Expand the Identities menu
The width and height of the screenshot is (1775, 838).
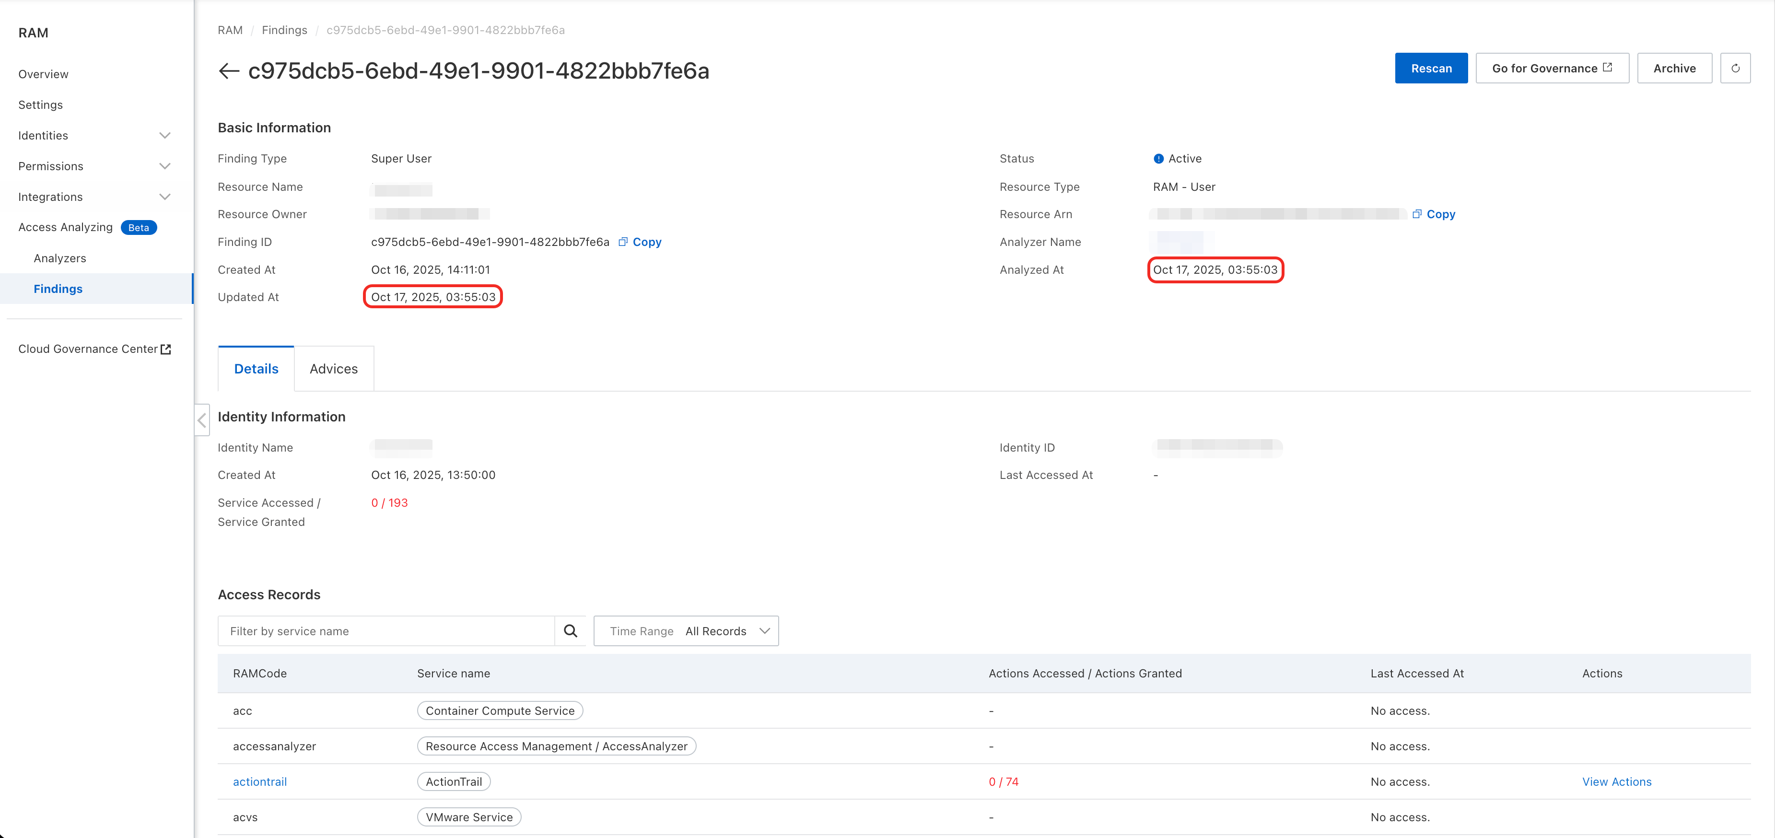pos(94,135)
